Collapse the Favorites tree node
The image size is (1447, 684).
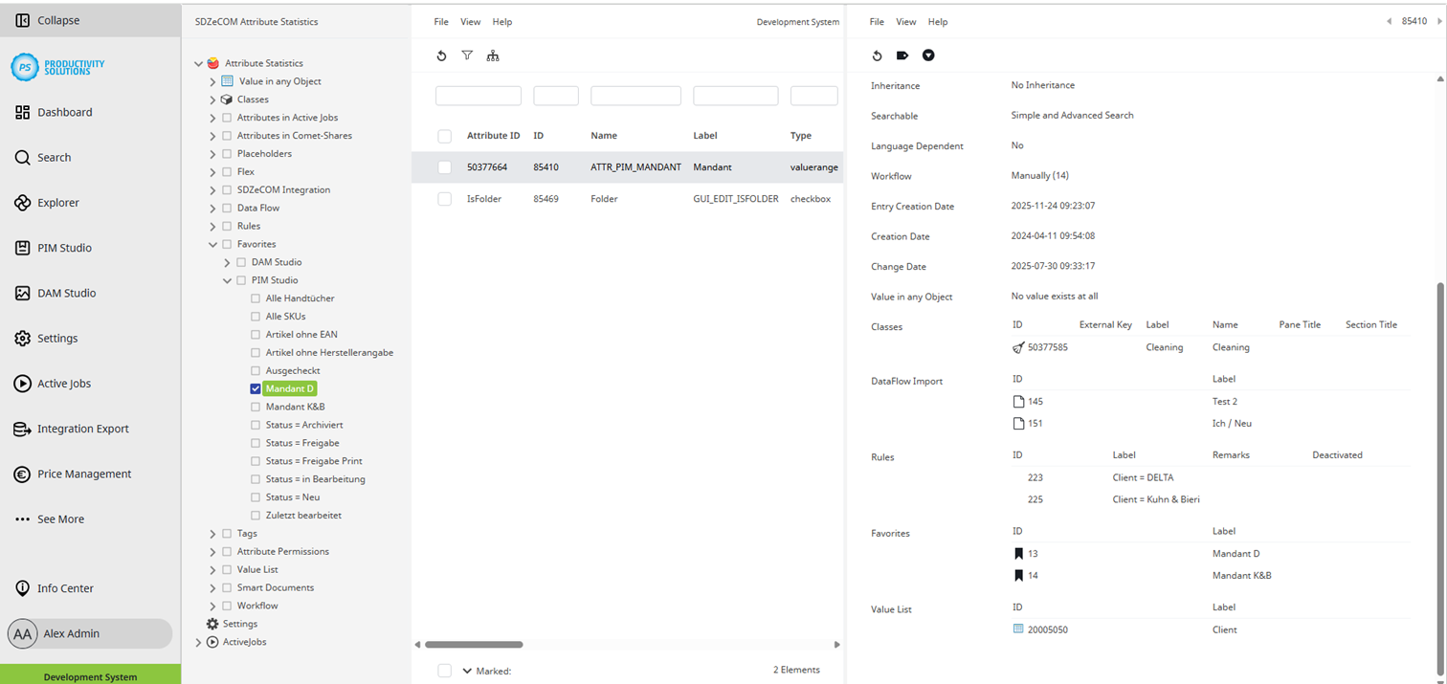coord(212,244)
